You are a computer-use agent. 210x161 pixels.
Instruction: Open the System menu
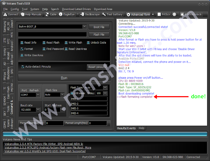34,9
